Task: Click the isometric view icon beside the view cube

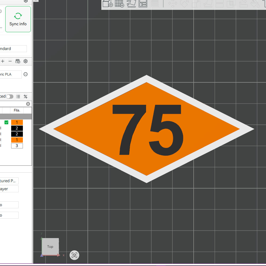Action: click(x=74, y=255)
